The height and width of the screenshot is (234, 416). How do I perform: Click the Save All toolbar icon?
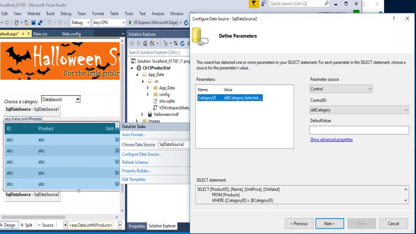(x=40, y=23)
